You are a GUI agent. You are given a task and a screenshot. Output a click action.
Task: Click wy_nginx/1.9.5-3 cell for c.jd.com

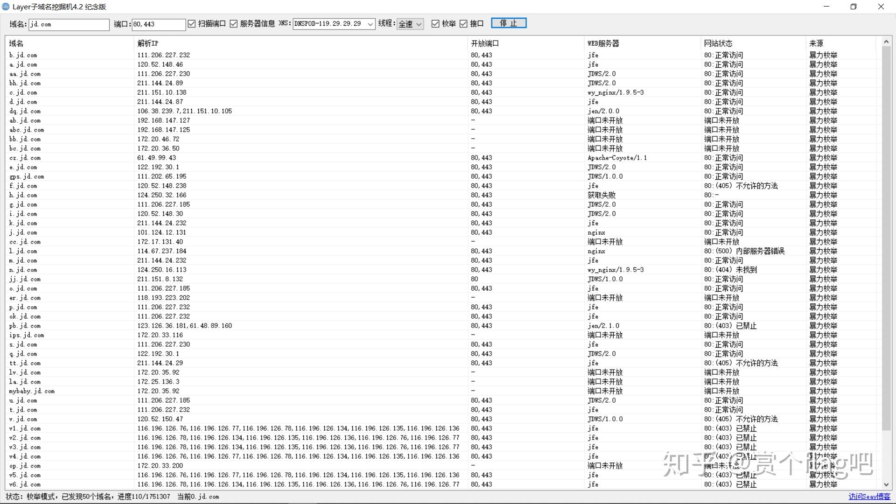(616, 92)
